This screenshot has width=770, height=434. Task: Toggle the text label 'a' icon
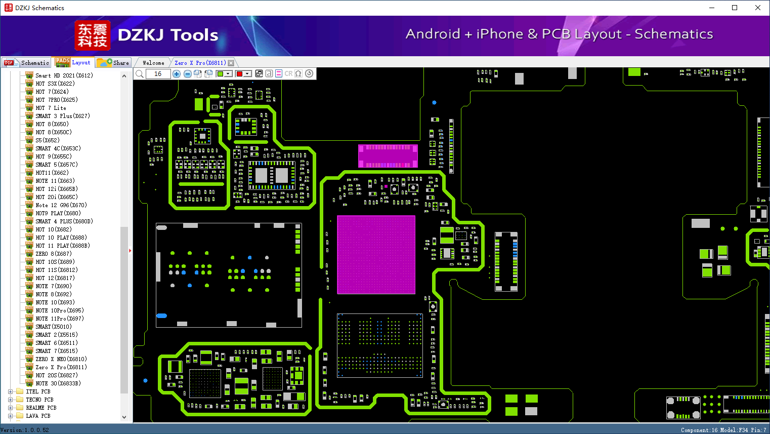pyautogui.click(x=269, y=73)
